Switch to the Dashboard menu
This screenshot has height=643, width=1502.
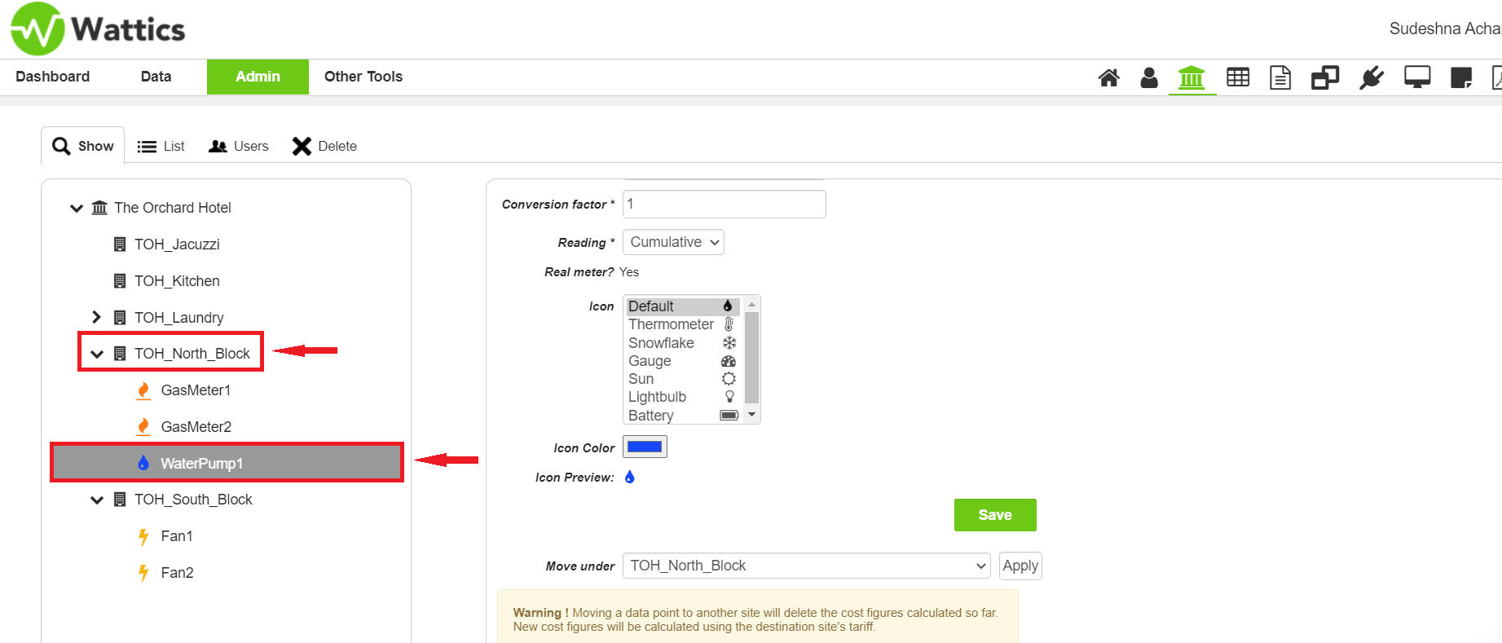(x=53, y=77)
